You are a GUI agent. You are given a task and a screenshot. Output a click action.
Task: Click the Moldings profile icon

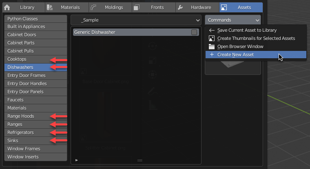pyautogui.click(x=93, y=7)
